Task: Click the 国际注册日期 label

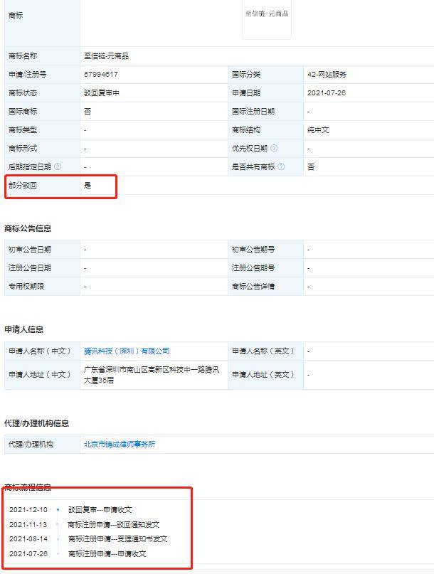Action: (253, 111)
